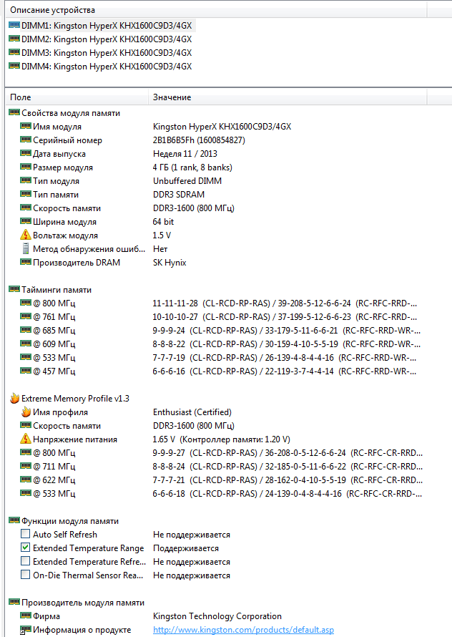Click the 'Дата выпуска' row icon
The width and height of the screenshot is (452, 637).
coord(26,153)
